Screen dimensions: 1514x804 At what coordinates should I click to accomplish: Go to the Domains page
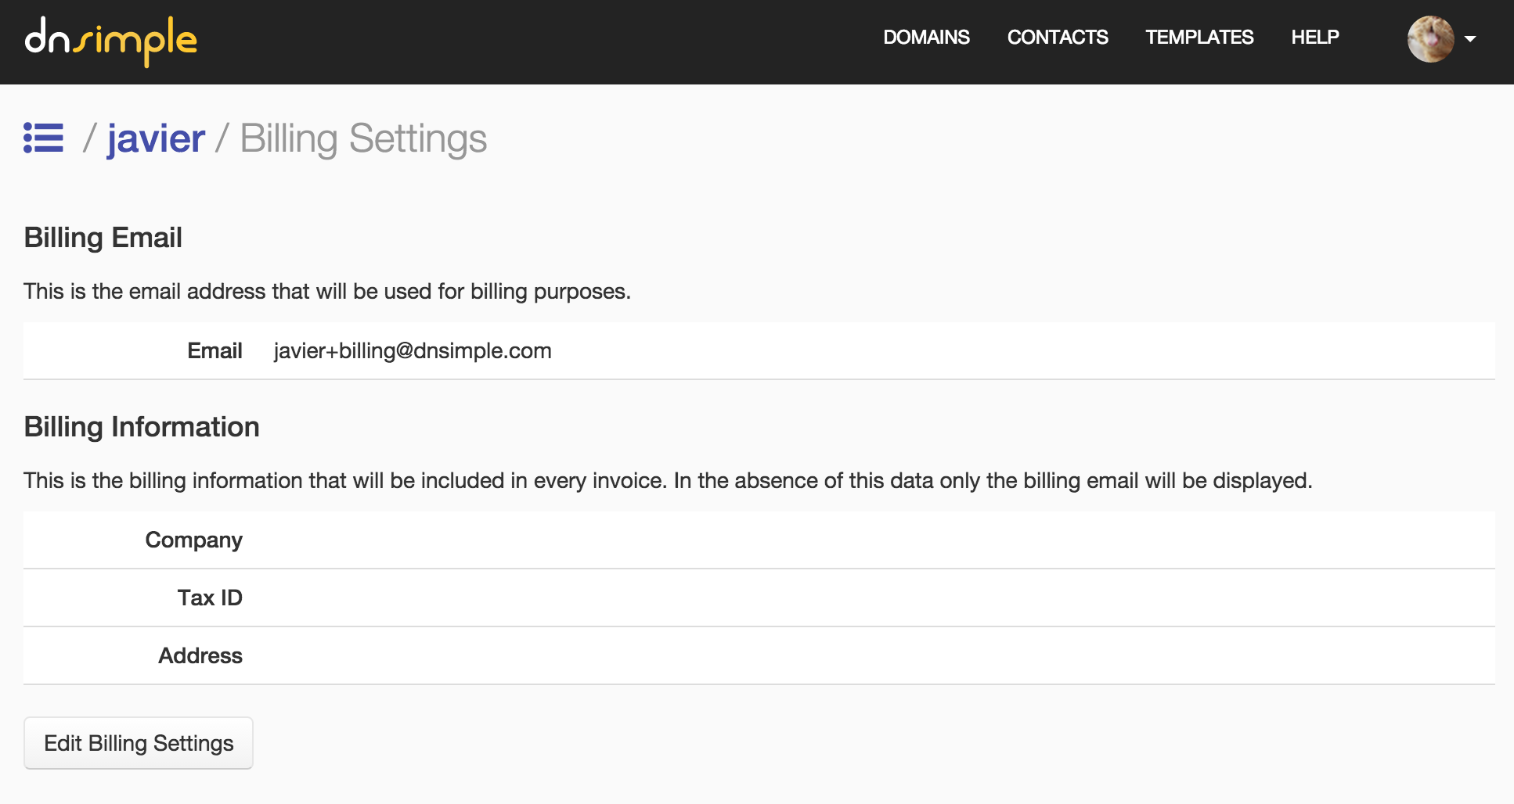(x=926, y=38)
